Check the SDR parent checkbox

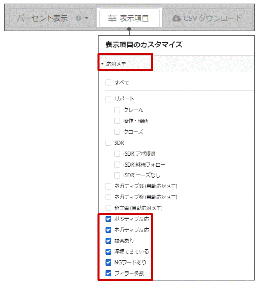tap(108, 143)
